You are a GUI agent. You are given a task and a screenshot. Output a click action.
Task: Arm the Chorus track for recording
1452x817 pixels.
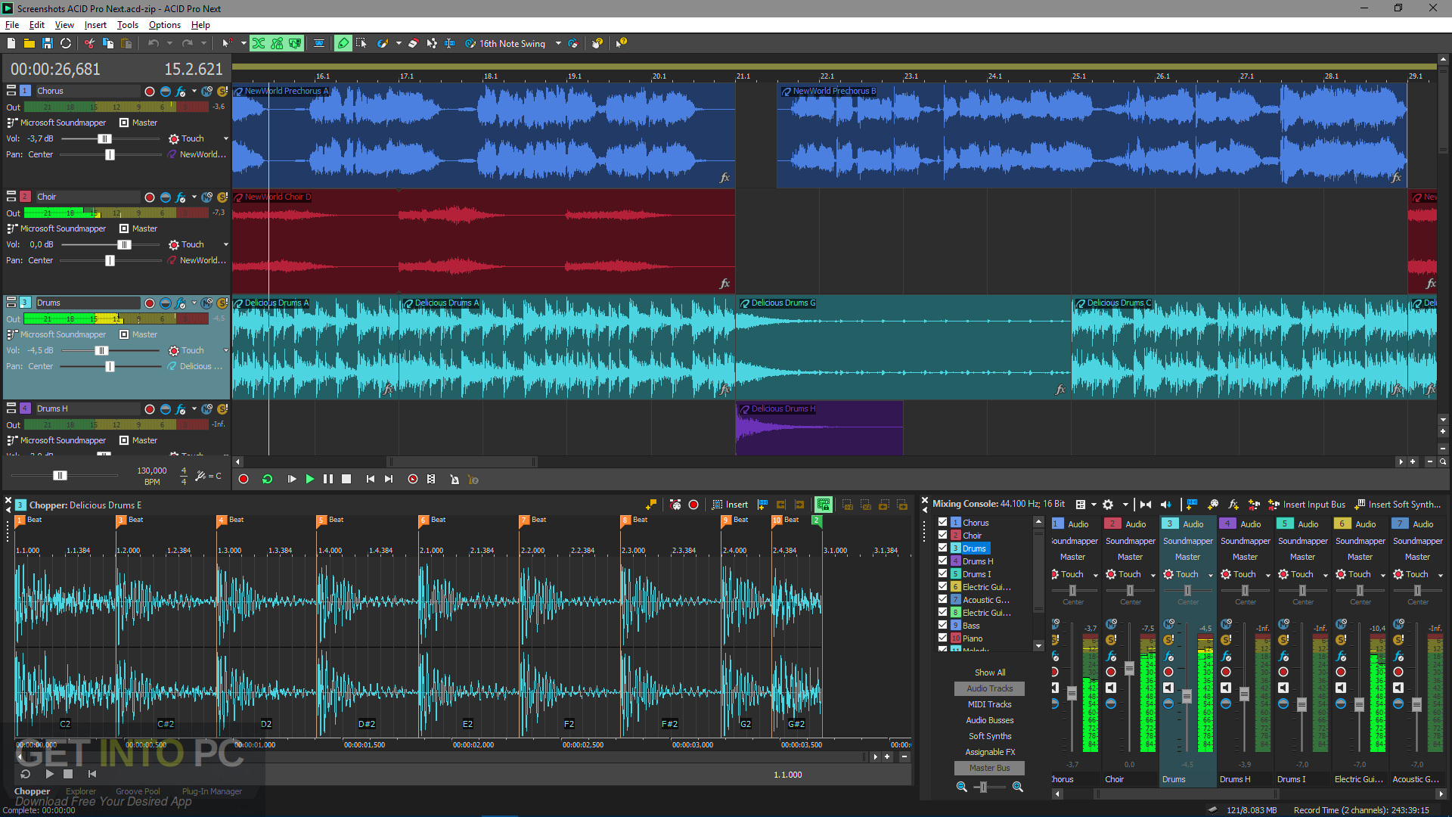click(x=150, y=92)
